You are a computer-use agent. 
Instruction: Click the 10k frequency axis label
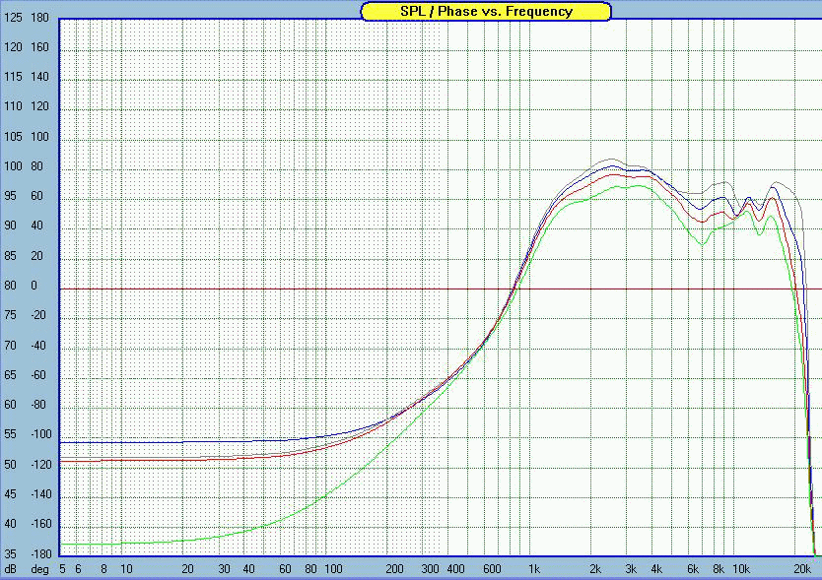741,569
